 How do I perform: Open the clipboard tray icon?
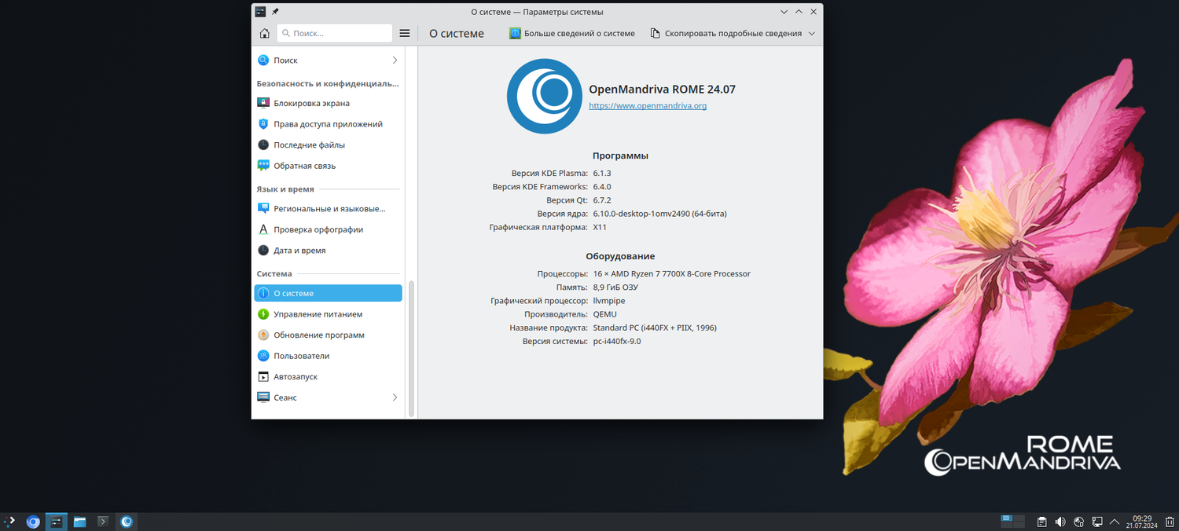tap(1041, 522)
